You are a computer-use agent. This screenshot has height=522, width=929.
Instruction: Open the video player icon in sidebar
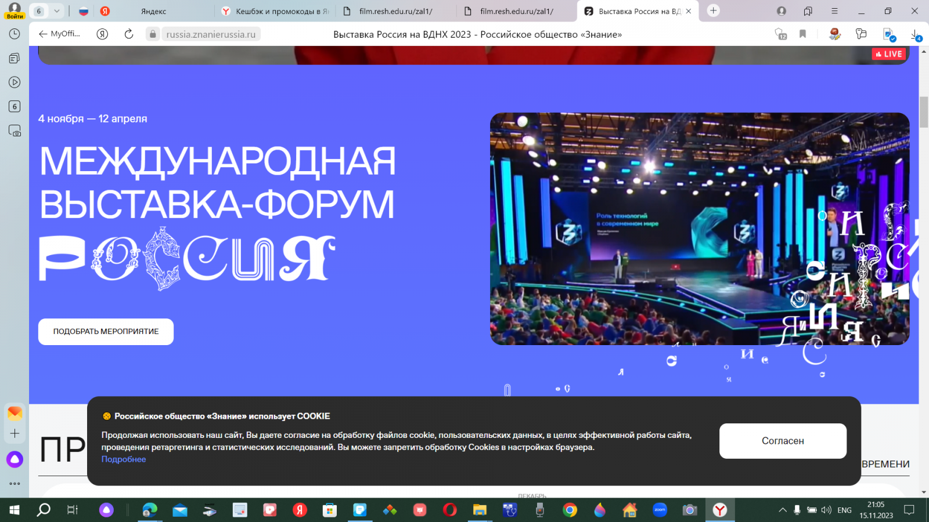click(15, 82)
